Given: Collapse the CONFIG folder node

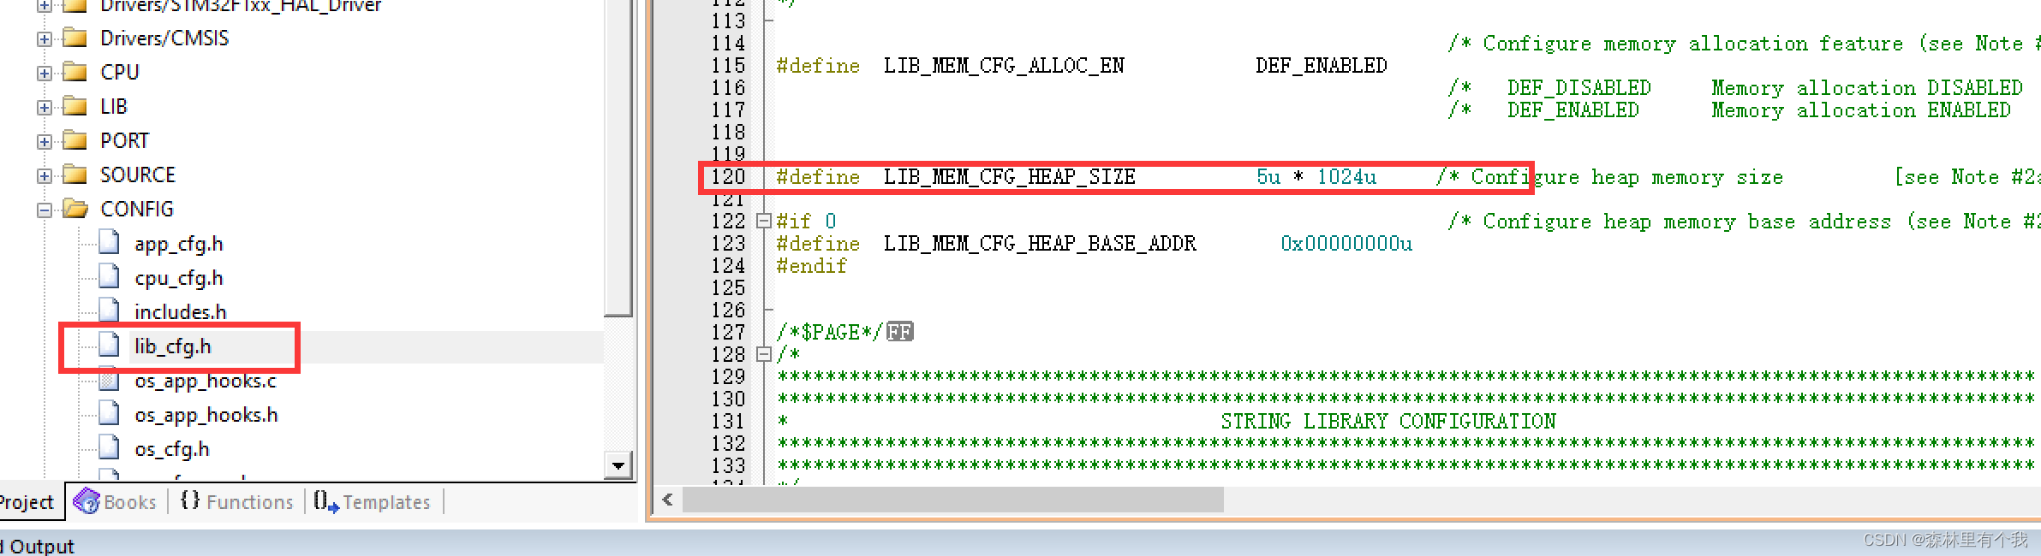Looking at the screenshot, I should pyautogui.click(x=44, y=210).
